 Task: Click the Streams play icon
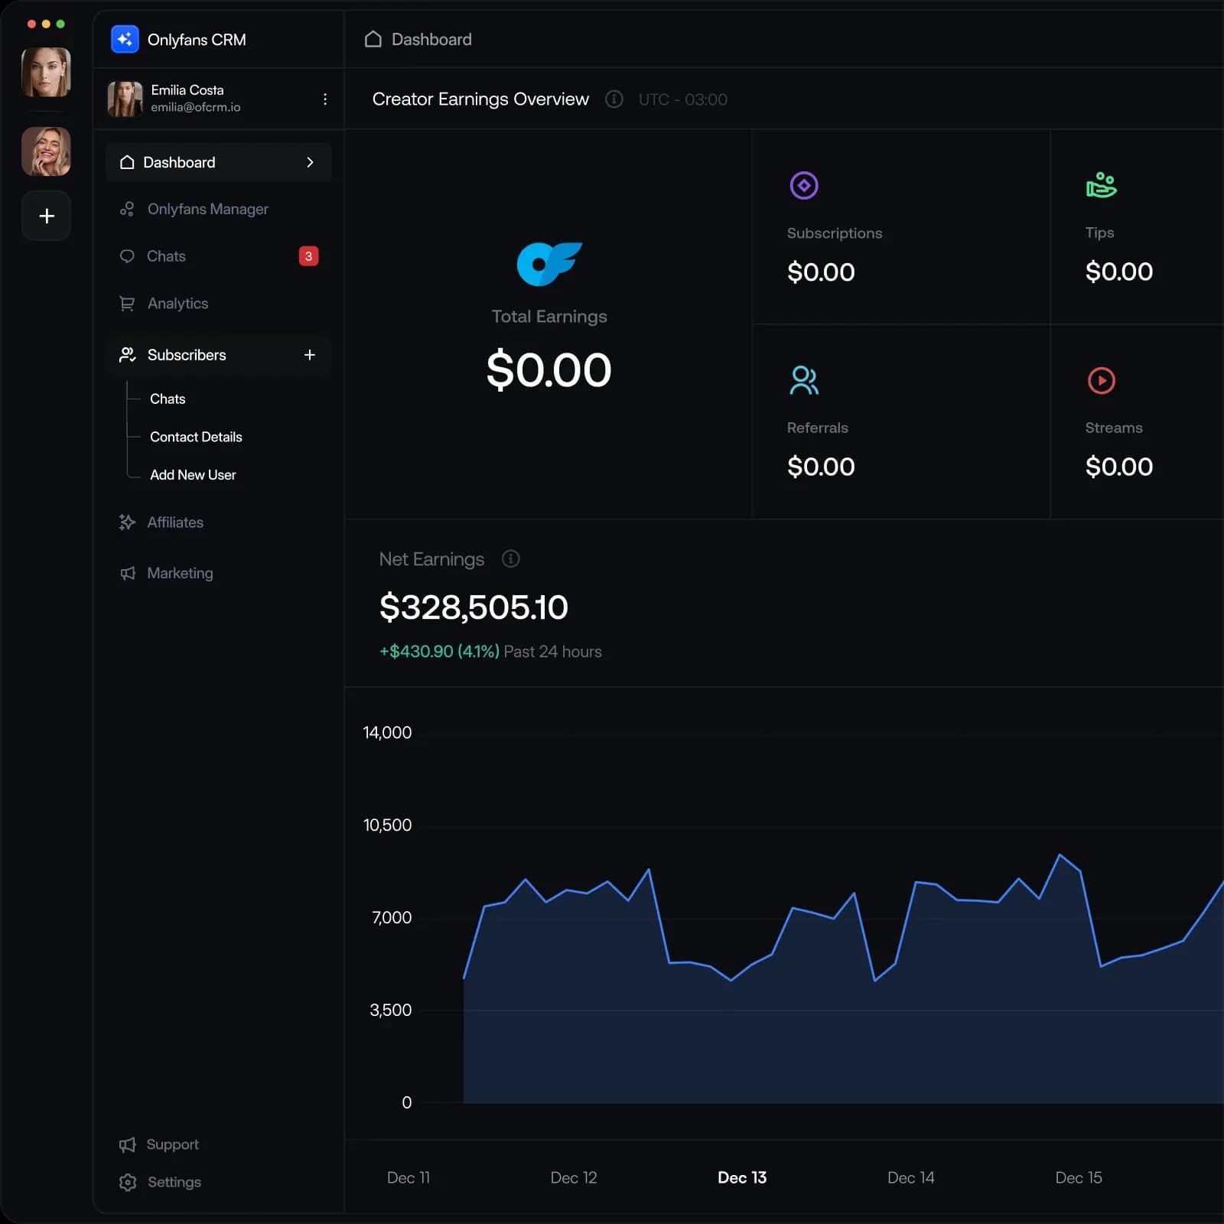coord(1101,380)
